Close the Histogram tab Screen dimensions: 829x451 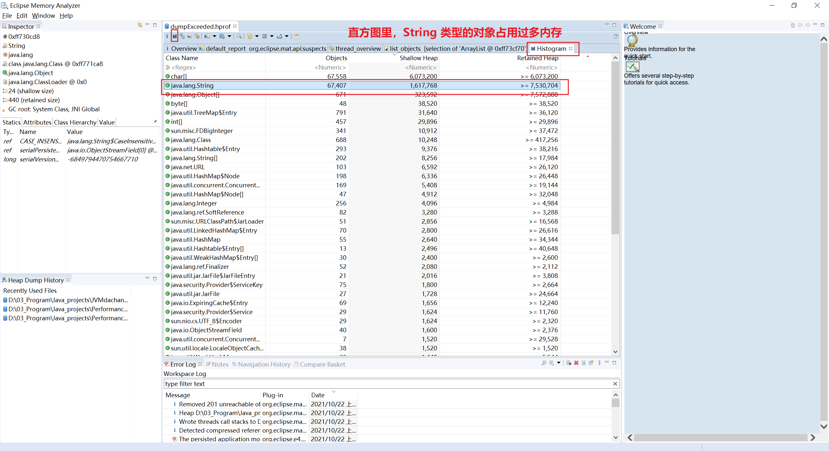pos(571,49)
